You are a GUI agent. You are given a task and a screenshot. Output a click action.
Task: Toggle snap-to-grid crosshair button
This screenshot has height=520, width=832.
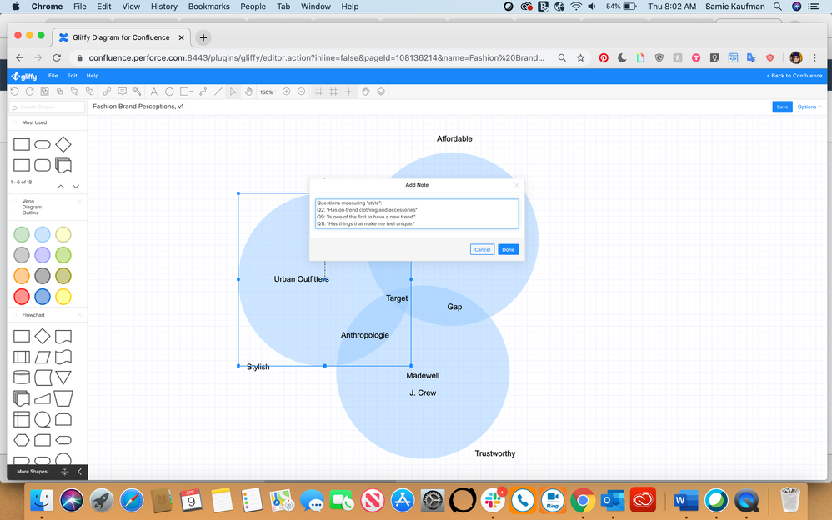pos(348,92)
